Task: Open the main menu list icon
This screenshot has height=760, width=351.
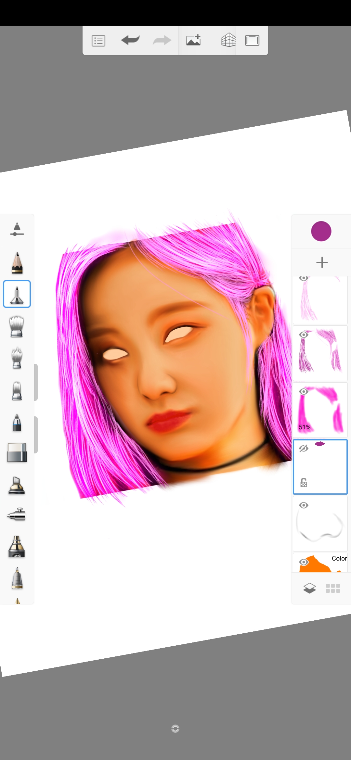Action: tap(98, 41)
